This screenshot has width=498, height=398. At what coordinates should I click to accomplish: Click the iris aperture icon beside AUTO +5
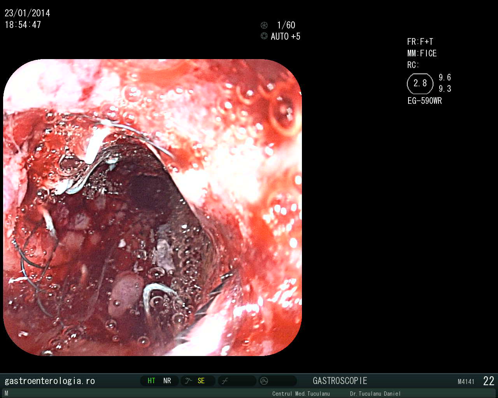pos(264,36)
